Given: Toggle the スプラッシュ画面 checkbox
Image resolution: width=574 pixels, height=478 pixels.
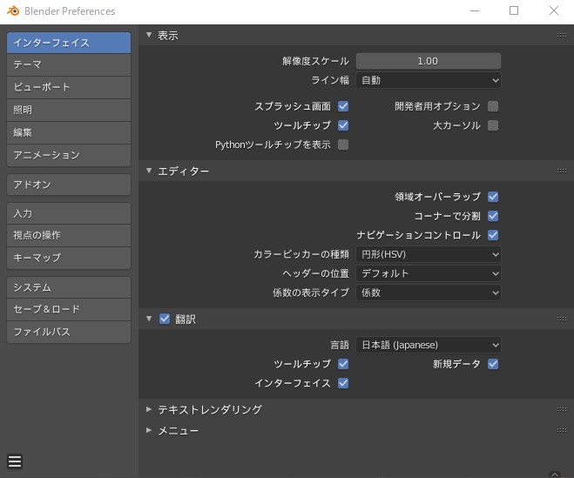Looking at the screenshot, I should pyautogui.click(x=343, y=106).
